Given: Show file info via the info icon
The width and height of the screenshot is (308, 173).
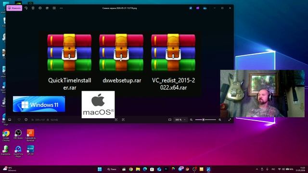Looking at the screenshot, I should [26, 120].
